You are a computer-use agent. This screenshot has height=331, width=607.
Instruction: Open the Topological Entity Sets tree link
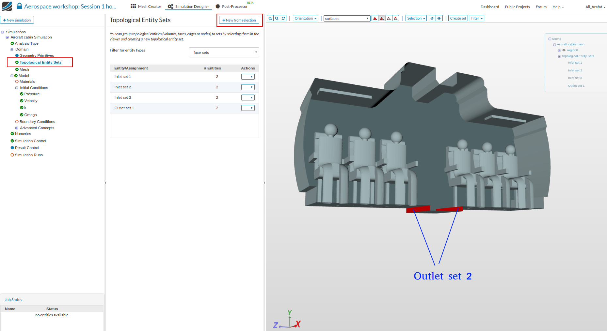click(x=40, y=62)
